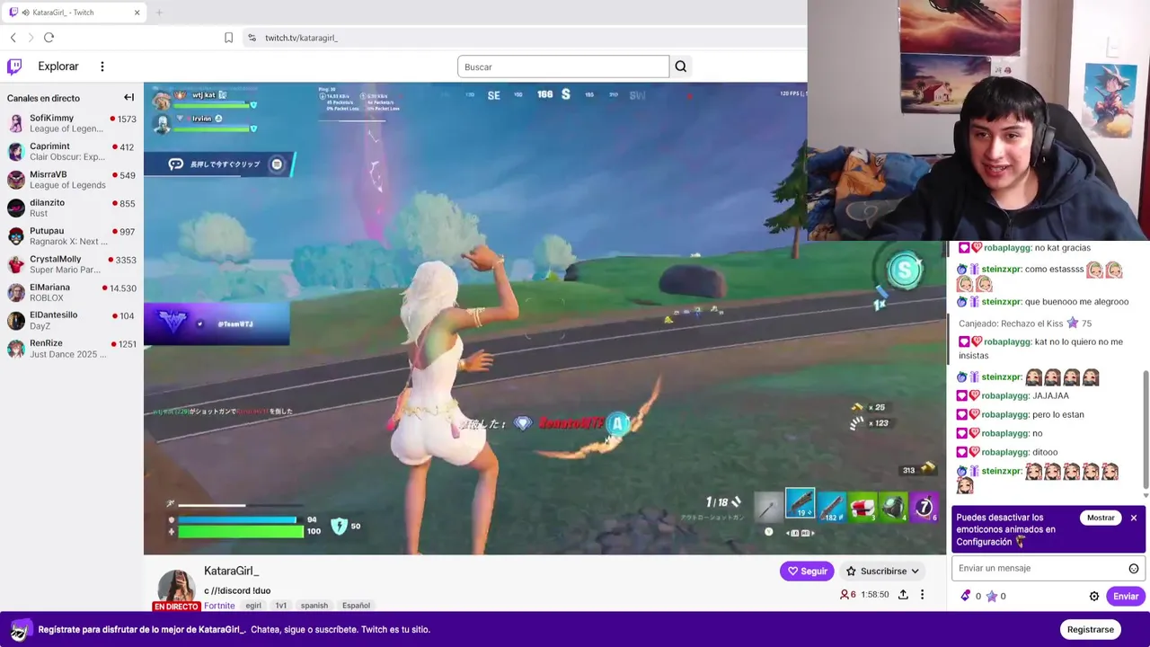
Task: Click the share stream icon
Action: click(903, 595)
